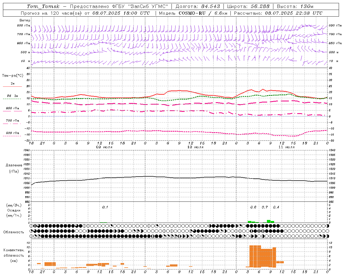The image size is (343, 274).
Task: Click the black pressure curve line
Action: [x=179, y=178]
